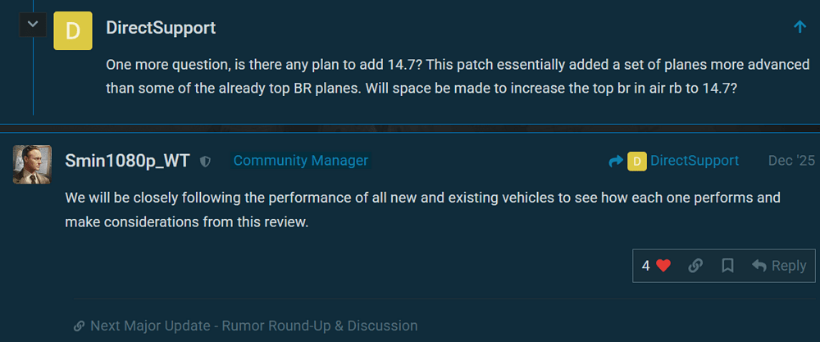Click the large yellow D avatar
This screenshot has width=820, height=342.
point(72,31)
